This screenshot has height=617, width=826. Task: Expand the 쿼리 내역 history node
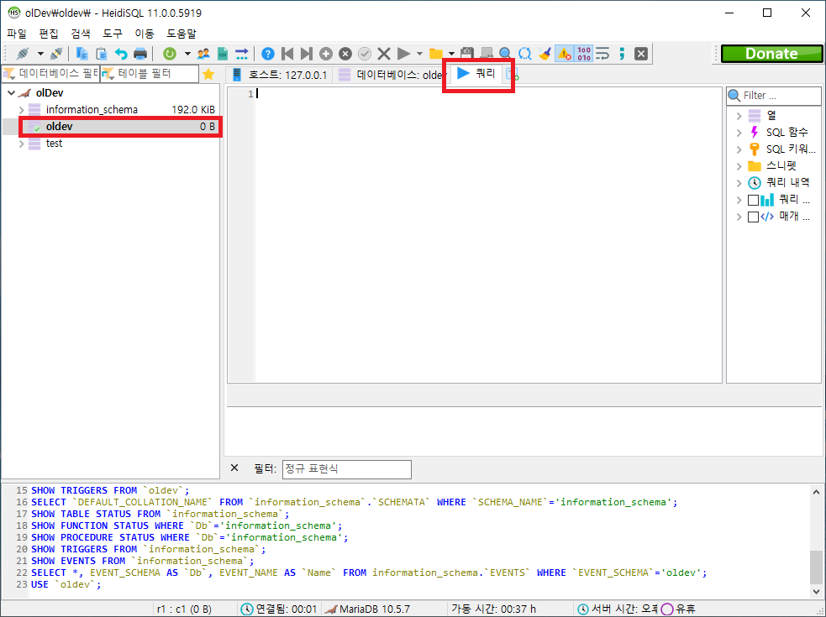click(x=739, y=183)
